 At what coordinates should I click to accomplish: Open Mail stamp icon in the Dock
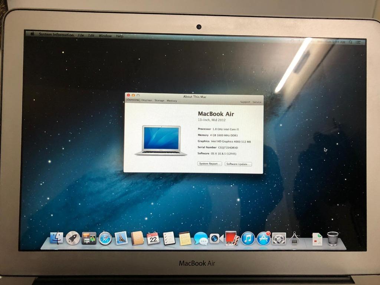click(x=121, y=238)
